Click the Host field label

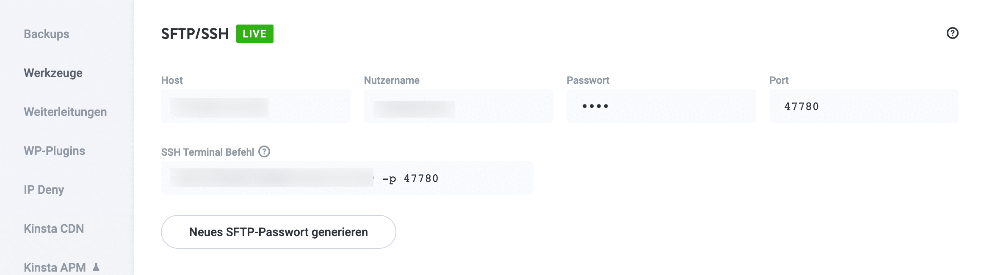pos(171,80)
